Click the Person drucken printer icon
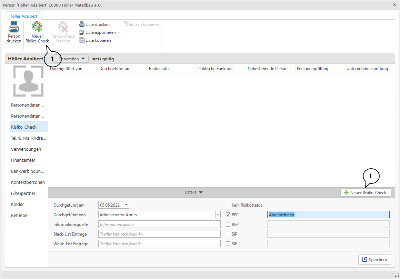Viewport: 400px width, 279px height. coord(14,27)
